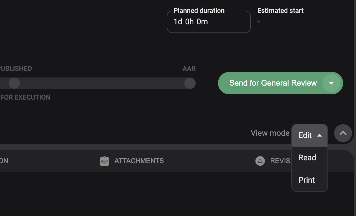Choose Read from the view mode list
Screen dimensions: 356x216
[307, 158]
